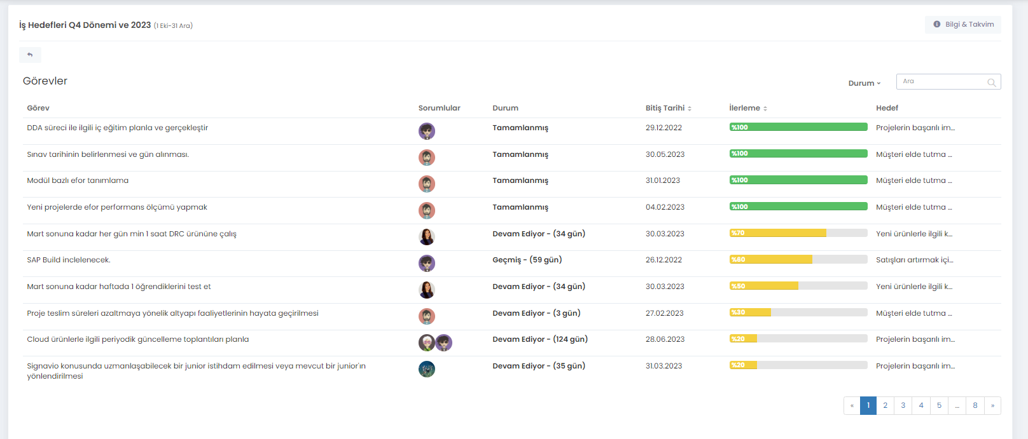Click Hedef Satışları artırmak içi...
1028x439 pixels.
(915, 260)
